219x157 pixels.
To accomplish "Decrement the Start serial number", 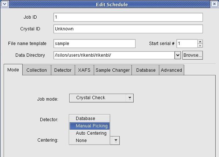I will 200,46.
